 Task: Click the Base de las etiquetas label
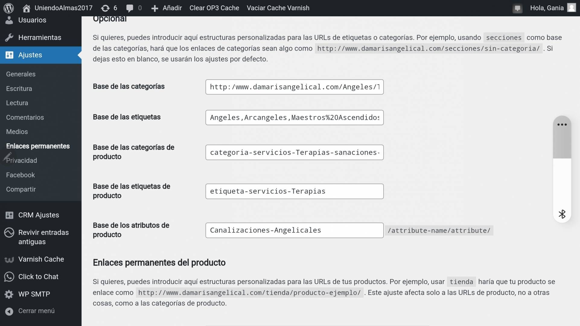(127, 117)
